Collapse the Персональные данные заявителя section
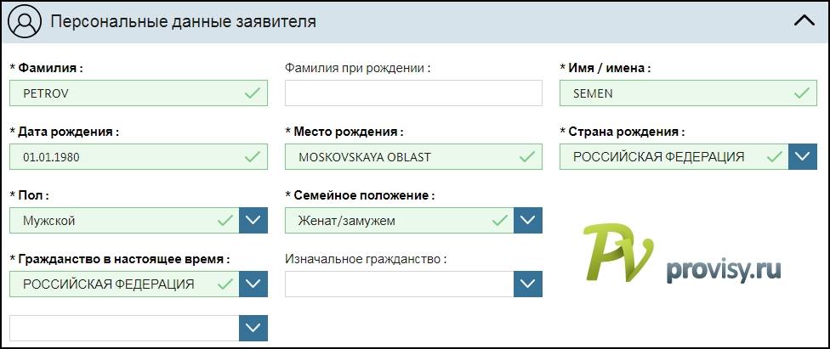Screen dimensions: 830x349 (x=804, y=21)
